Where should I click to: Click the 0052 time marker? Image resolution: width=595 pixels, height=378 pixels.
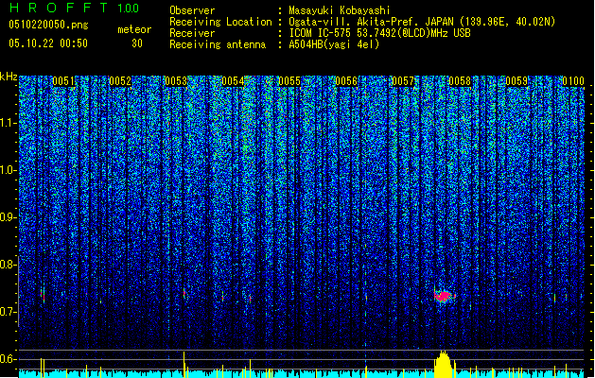120,81
